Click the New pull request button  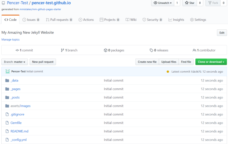pos(43,62)
